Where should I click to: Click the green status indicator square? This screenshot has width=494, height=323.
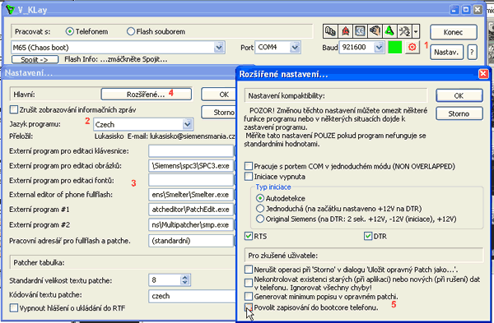[394, 48]
